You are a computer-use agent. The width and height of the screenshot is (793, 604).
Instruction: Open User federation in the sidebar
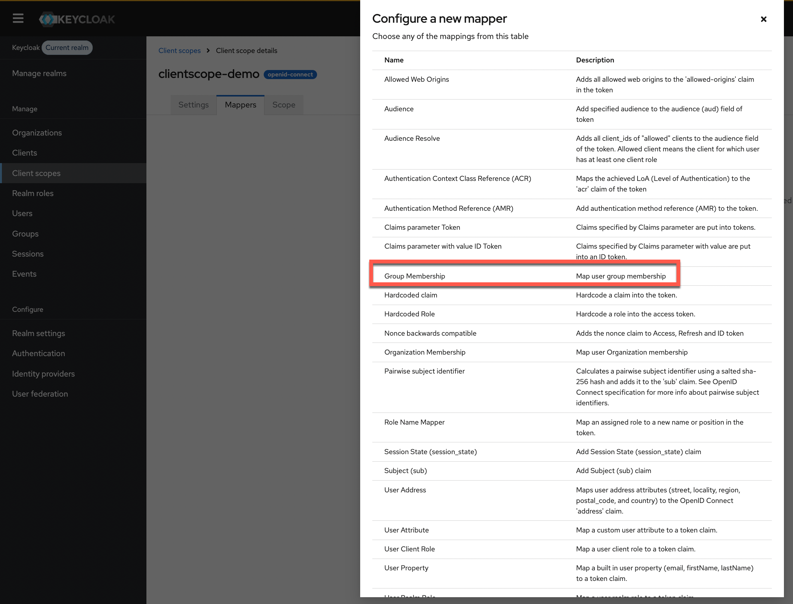40,394
